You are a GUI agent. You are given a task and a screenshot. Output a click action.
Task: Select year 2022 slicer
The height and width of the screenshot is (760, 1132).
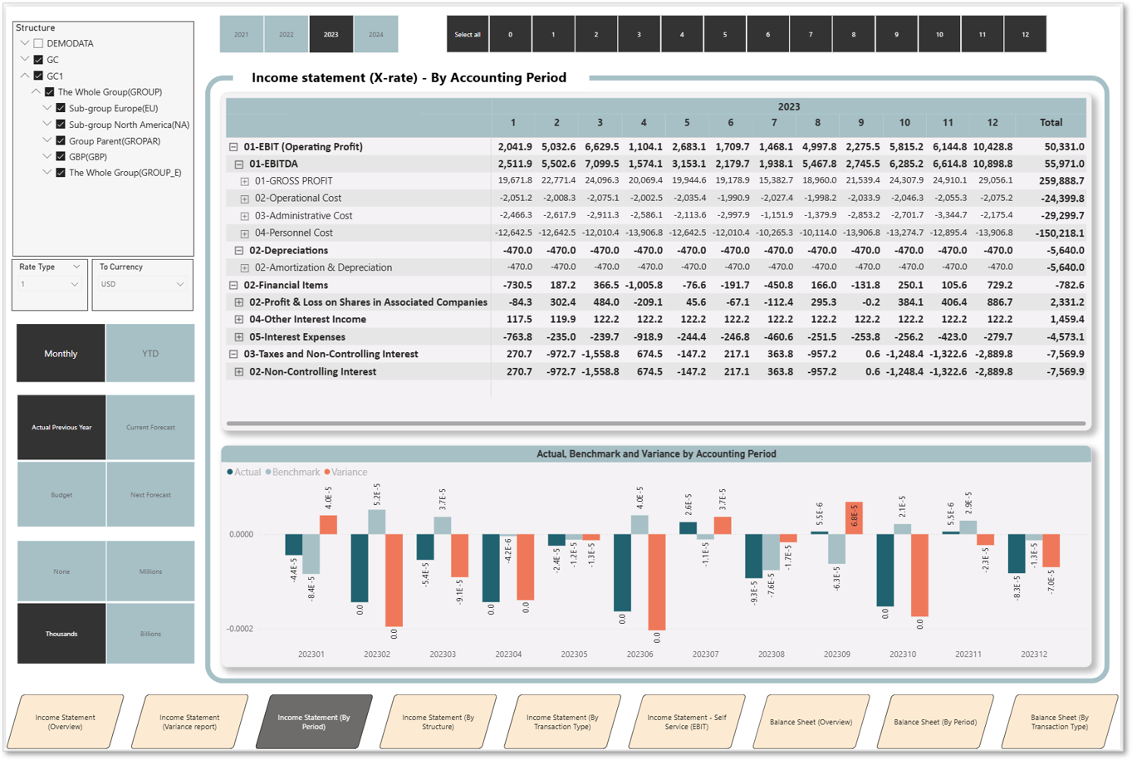[x=287, y=34]
